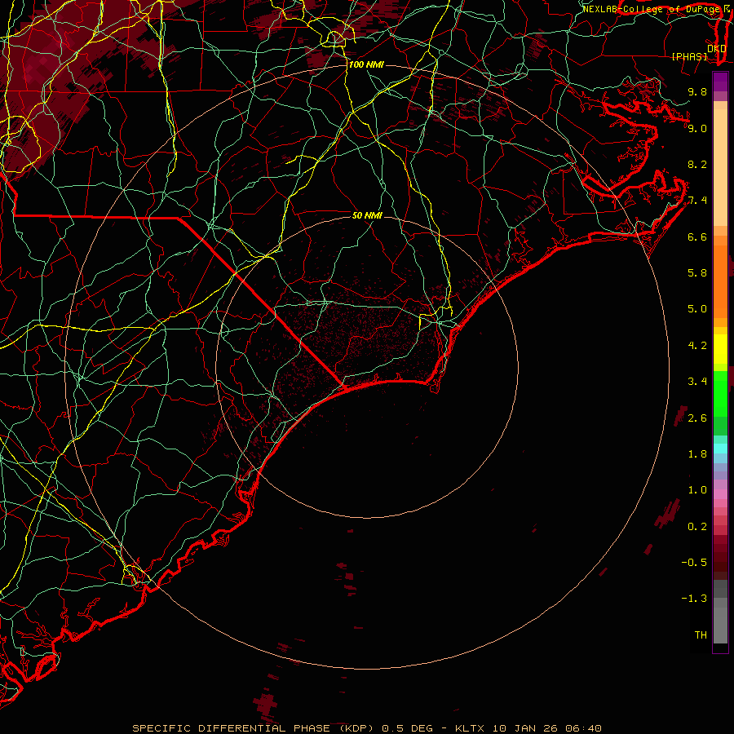
Task: Click the 8.2 color scale value
Action: 697,164
